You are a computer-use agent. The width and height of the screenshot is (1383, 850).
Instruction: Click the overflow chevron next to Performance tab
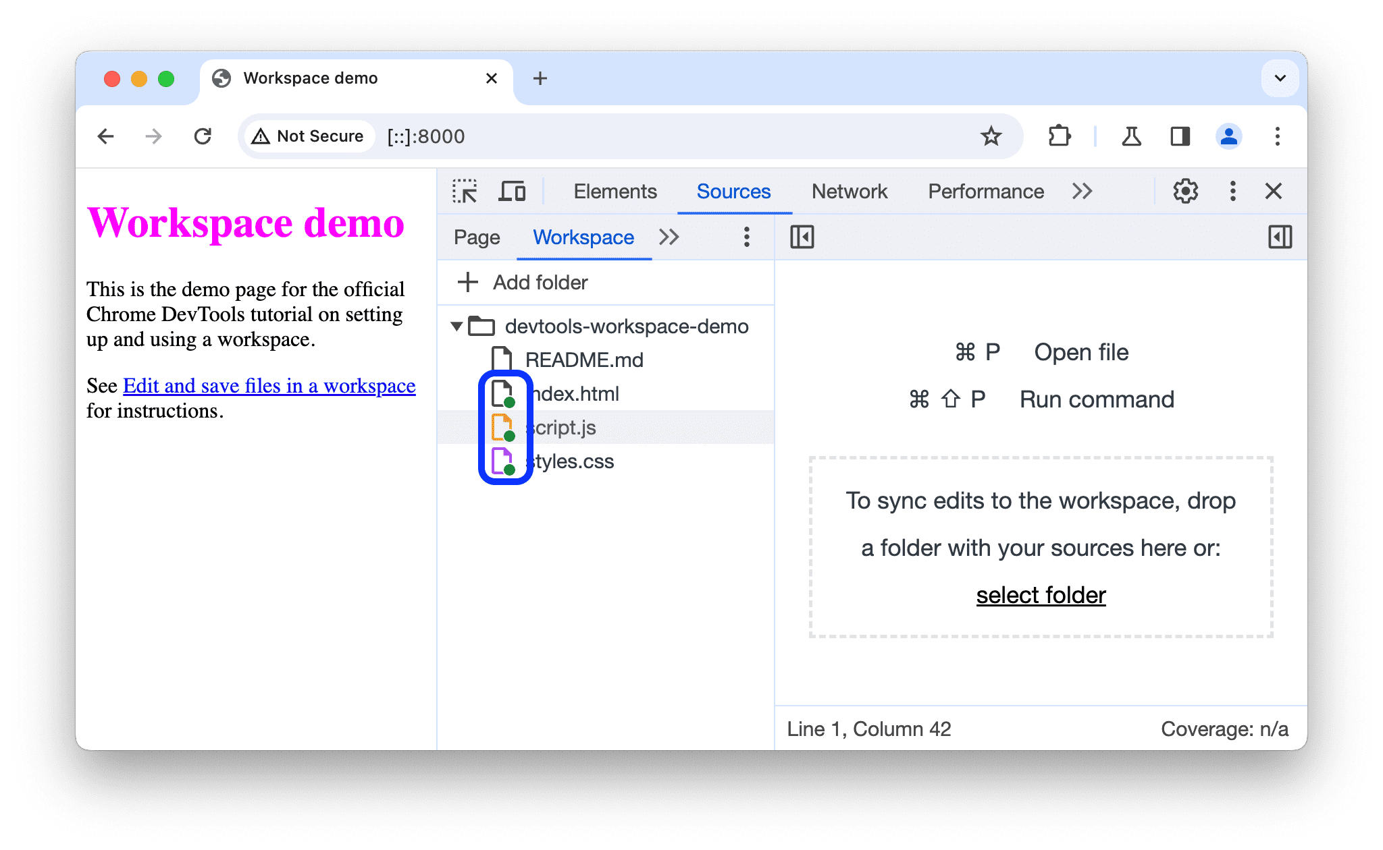1084,192
